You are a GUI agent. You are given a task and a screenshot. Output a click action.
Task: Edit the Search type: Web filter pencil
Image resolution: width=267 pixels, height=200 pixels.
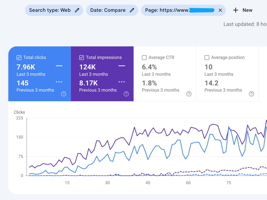(77, 10)
